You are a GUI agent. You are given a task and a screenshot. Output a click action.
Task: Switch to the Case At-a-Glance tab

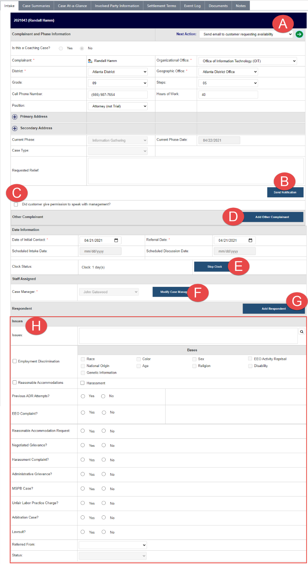(x=72, y=6)
